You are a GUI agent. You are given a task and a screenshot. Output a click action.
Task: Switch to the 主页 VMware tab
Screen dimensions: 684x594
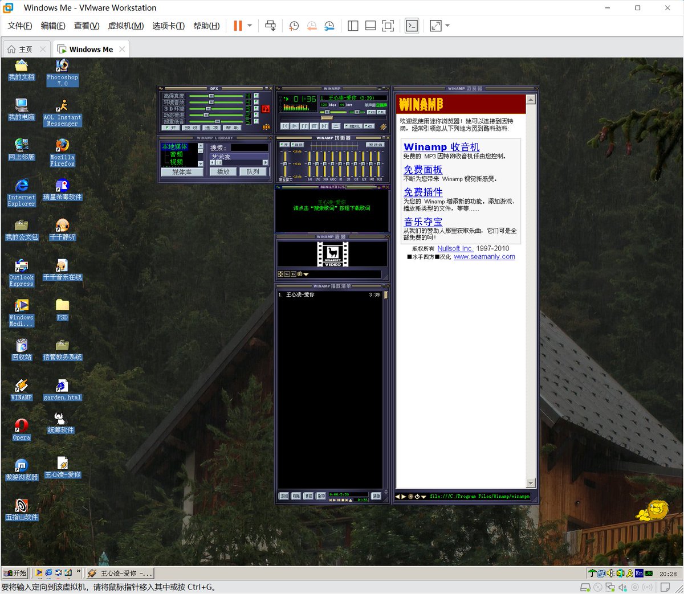pos(26,49)
